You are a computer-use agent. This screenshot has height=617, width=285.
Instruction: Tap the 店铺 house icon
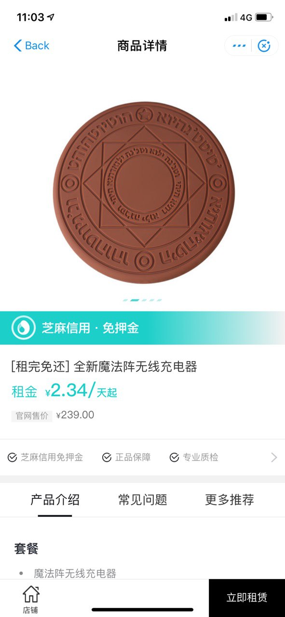point(31,593)
